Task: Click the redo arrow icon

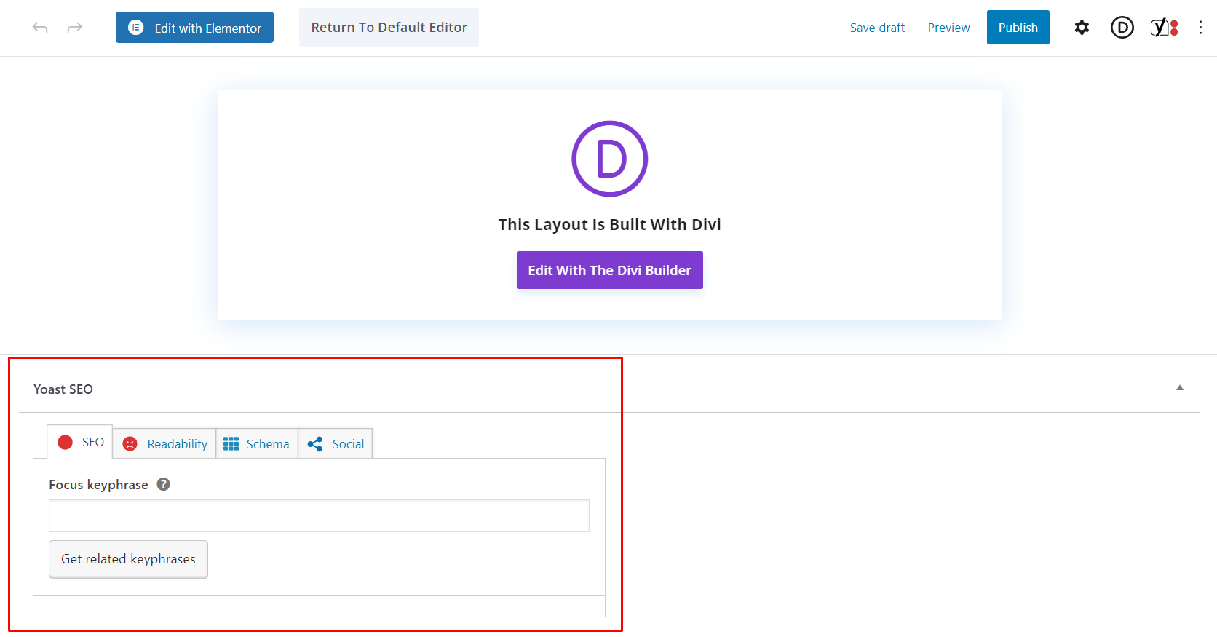Action: 74,28
